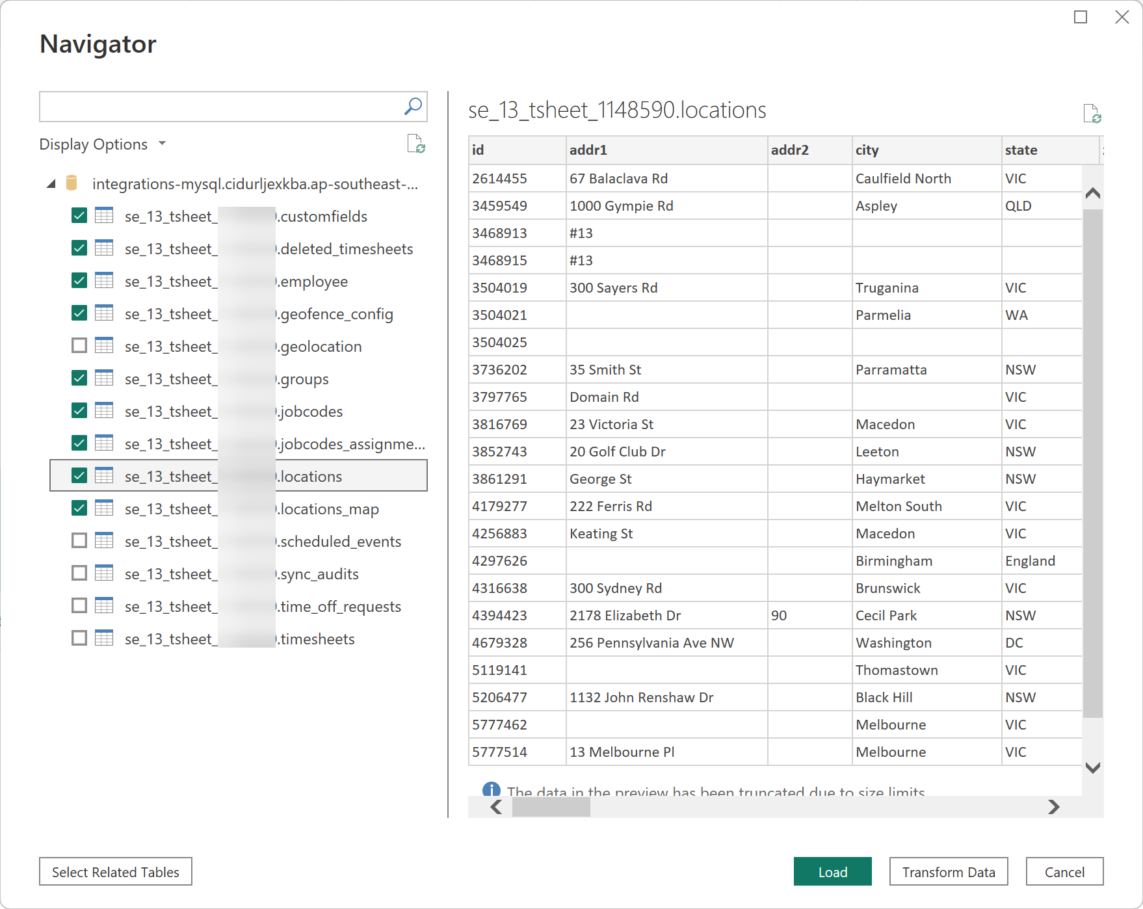Uncheck the locations table checkbox
The height and width of the screenshot is (909, 1143).
point(79,475)
